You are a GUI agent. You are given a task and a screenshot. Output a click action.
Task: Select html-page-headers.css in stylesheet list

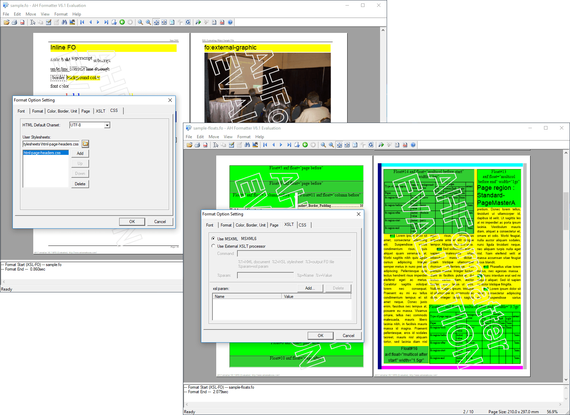tap(46, 153)
